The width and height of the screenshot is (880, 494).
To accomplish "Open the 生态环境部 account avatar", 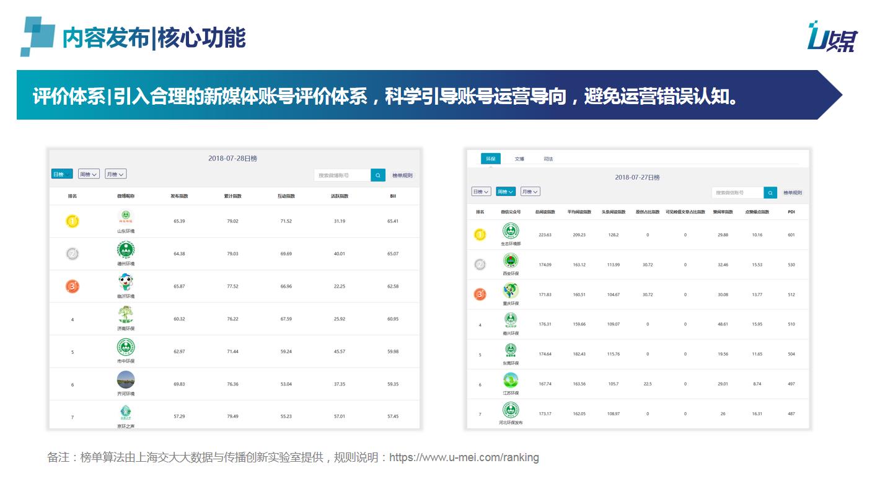I will 511,231.
